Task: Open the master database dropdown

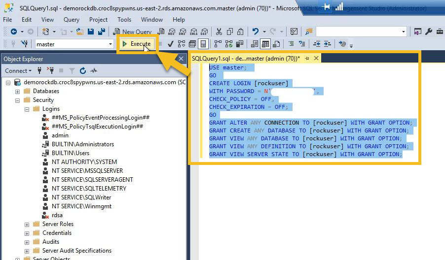Action: (x=111, y=44)
